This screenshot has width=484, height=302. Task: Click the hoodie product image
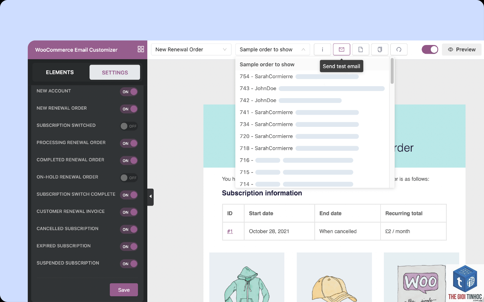click(247, 277)
